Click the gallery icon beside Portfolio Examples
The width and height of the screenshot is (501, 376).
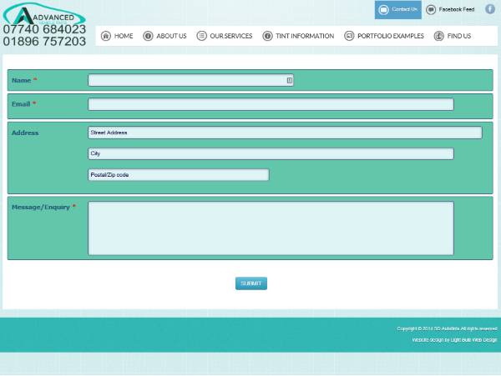349,36
